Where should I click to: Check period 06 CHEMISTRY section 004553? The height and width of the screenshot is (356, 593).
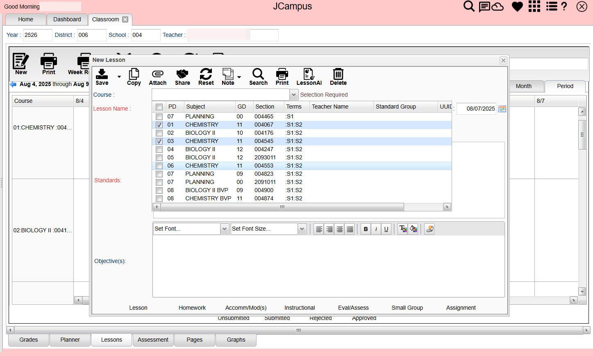coord(159,166)
